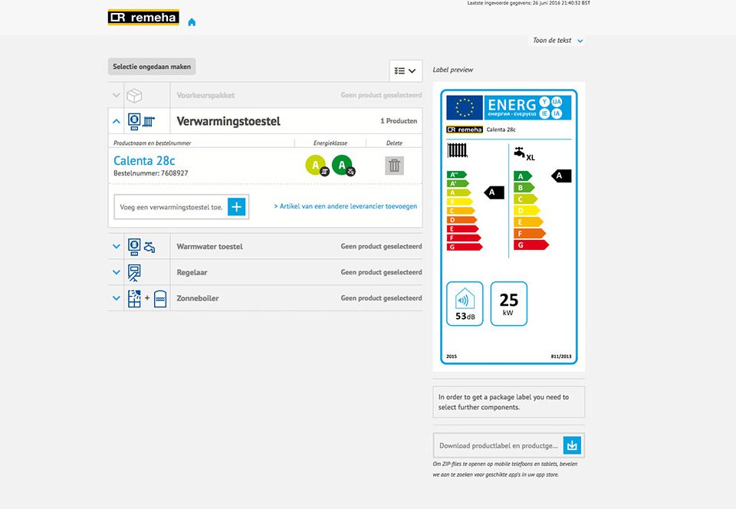Select the Regelaar row label
This screenshot has width=736, height=509.
tap(192, 272)
